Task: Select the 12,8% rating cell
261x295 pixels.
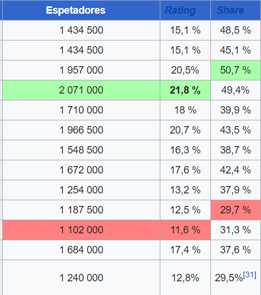Action: (x=185, y=278)
